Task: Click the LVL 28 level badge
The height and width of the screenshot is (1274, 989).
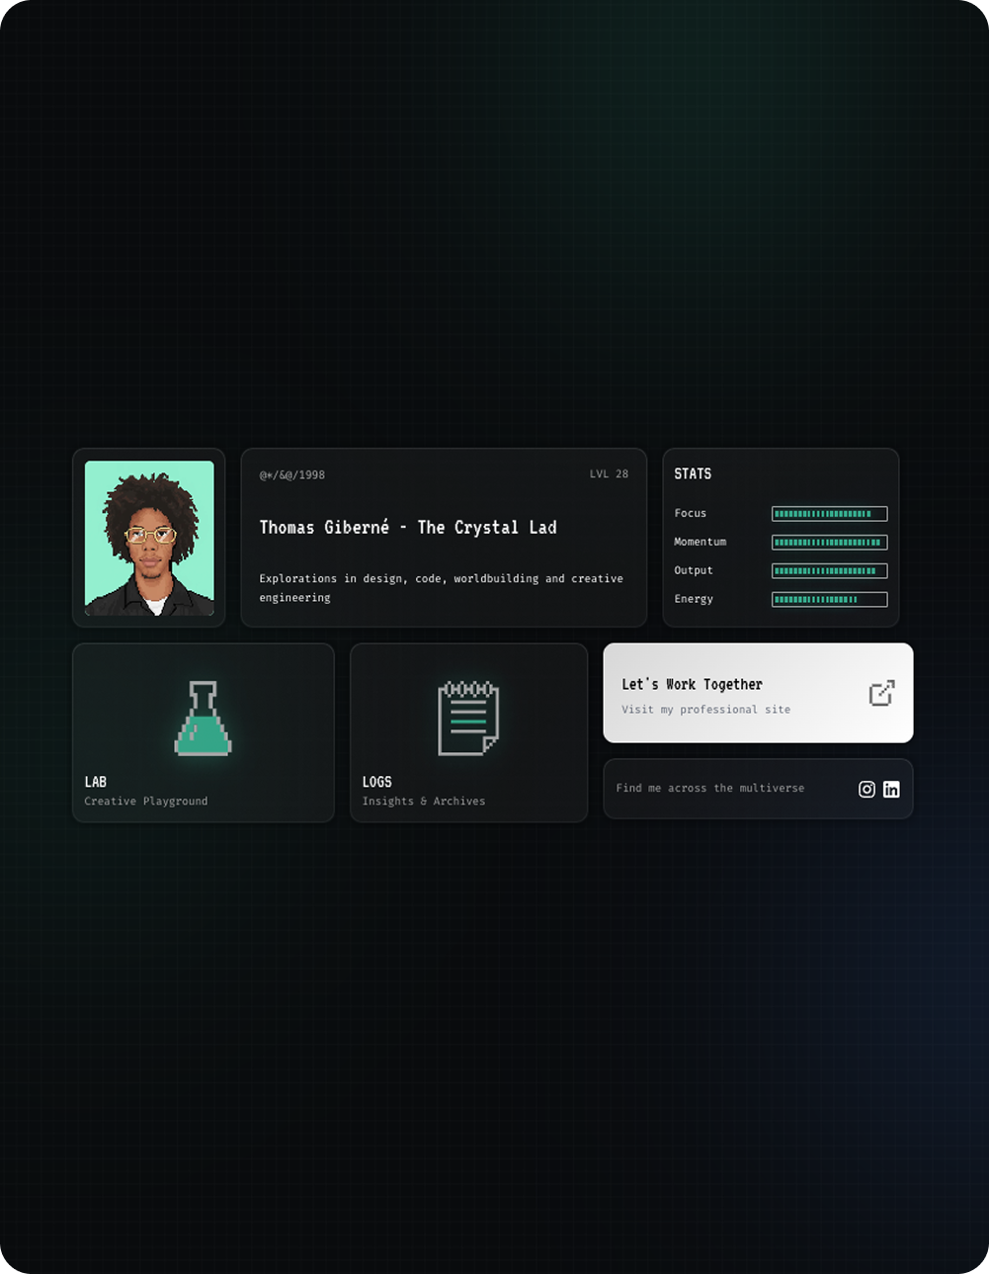Action: (610, 474)
